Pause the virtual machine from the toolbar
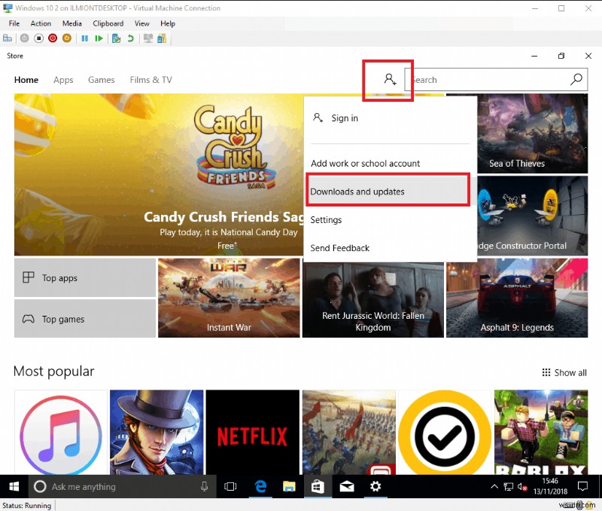This screenshot has height=511, width=602. click(86, 38)
